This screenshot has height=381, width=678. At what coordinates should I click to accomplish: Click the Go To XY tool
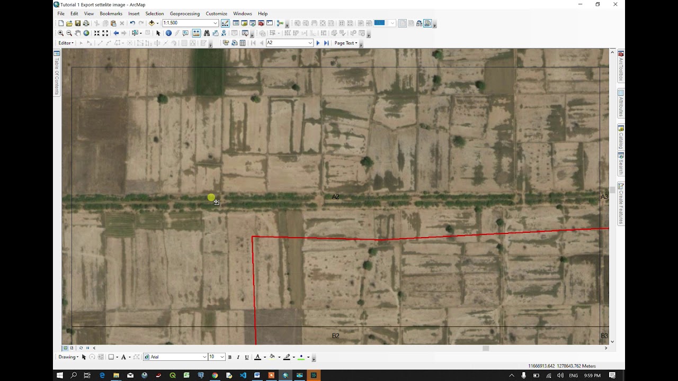click(x=224, y=33)
